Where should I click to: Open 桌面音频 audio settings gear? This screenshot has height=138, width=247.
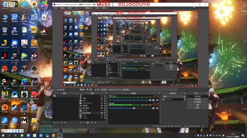click(157, 108)
